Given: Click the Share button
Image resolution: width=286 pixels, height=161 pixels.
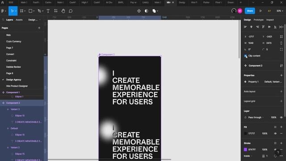Looking at the screenshot, I should pyautogui.click(x=250, y=11).
